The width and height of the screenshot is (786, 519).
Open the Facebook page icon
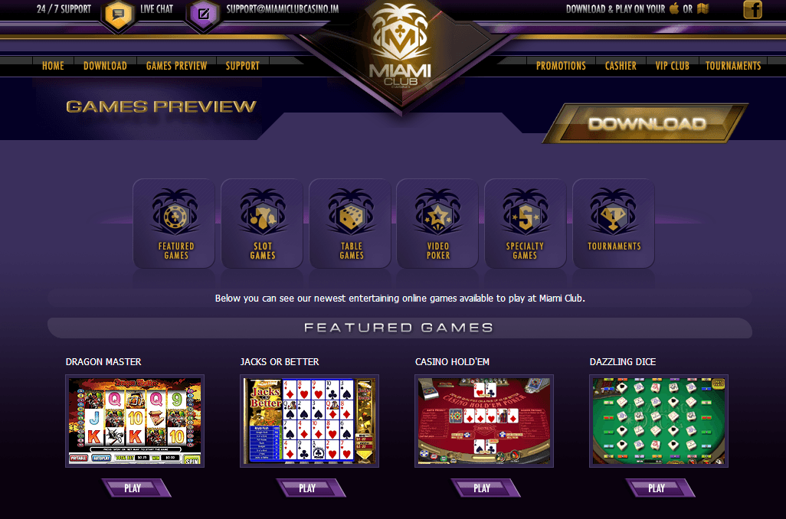[x=752, y=9]
